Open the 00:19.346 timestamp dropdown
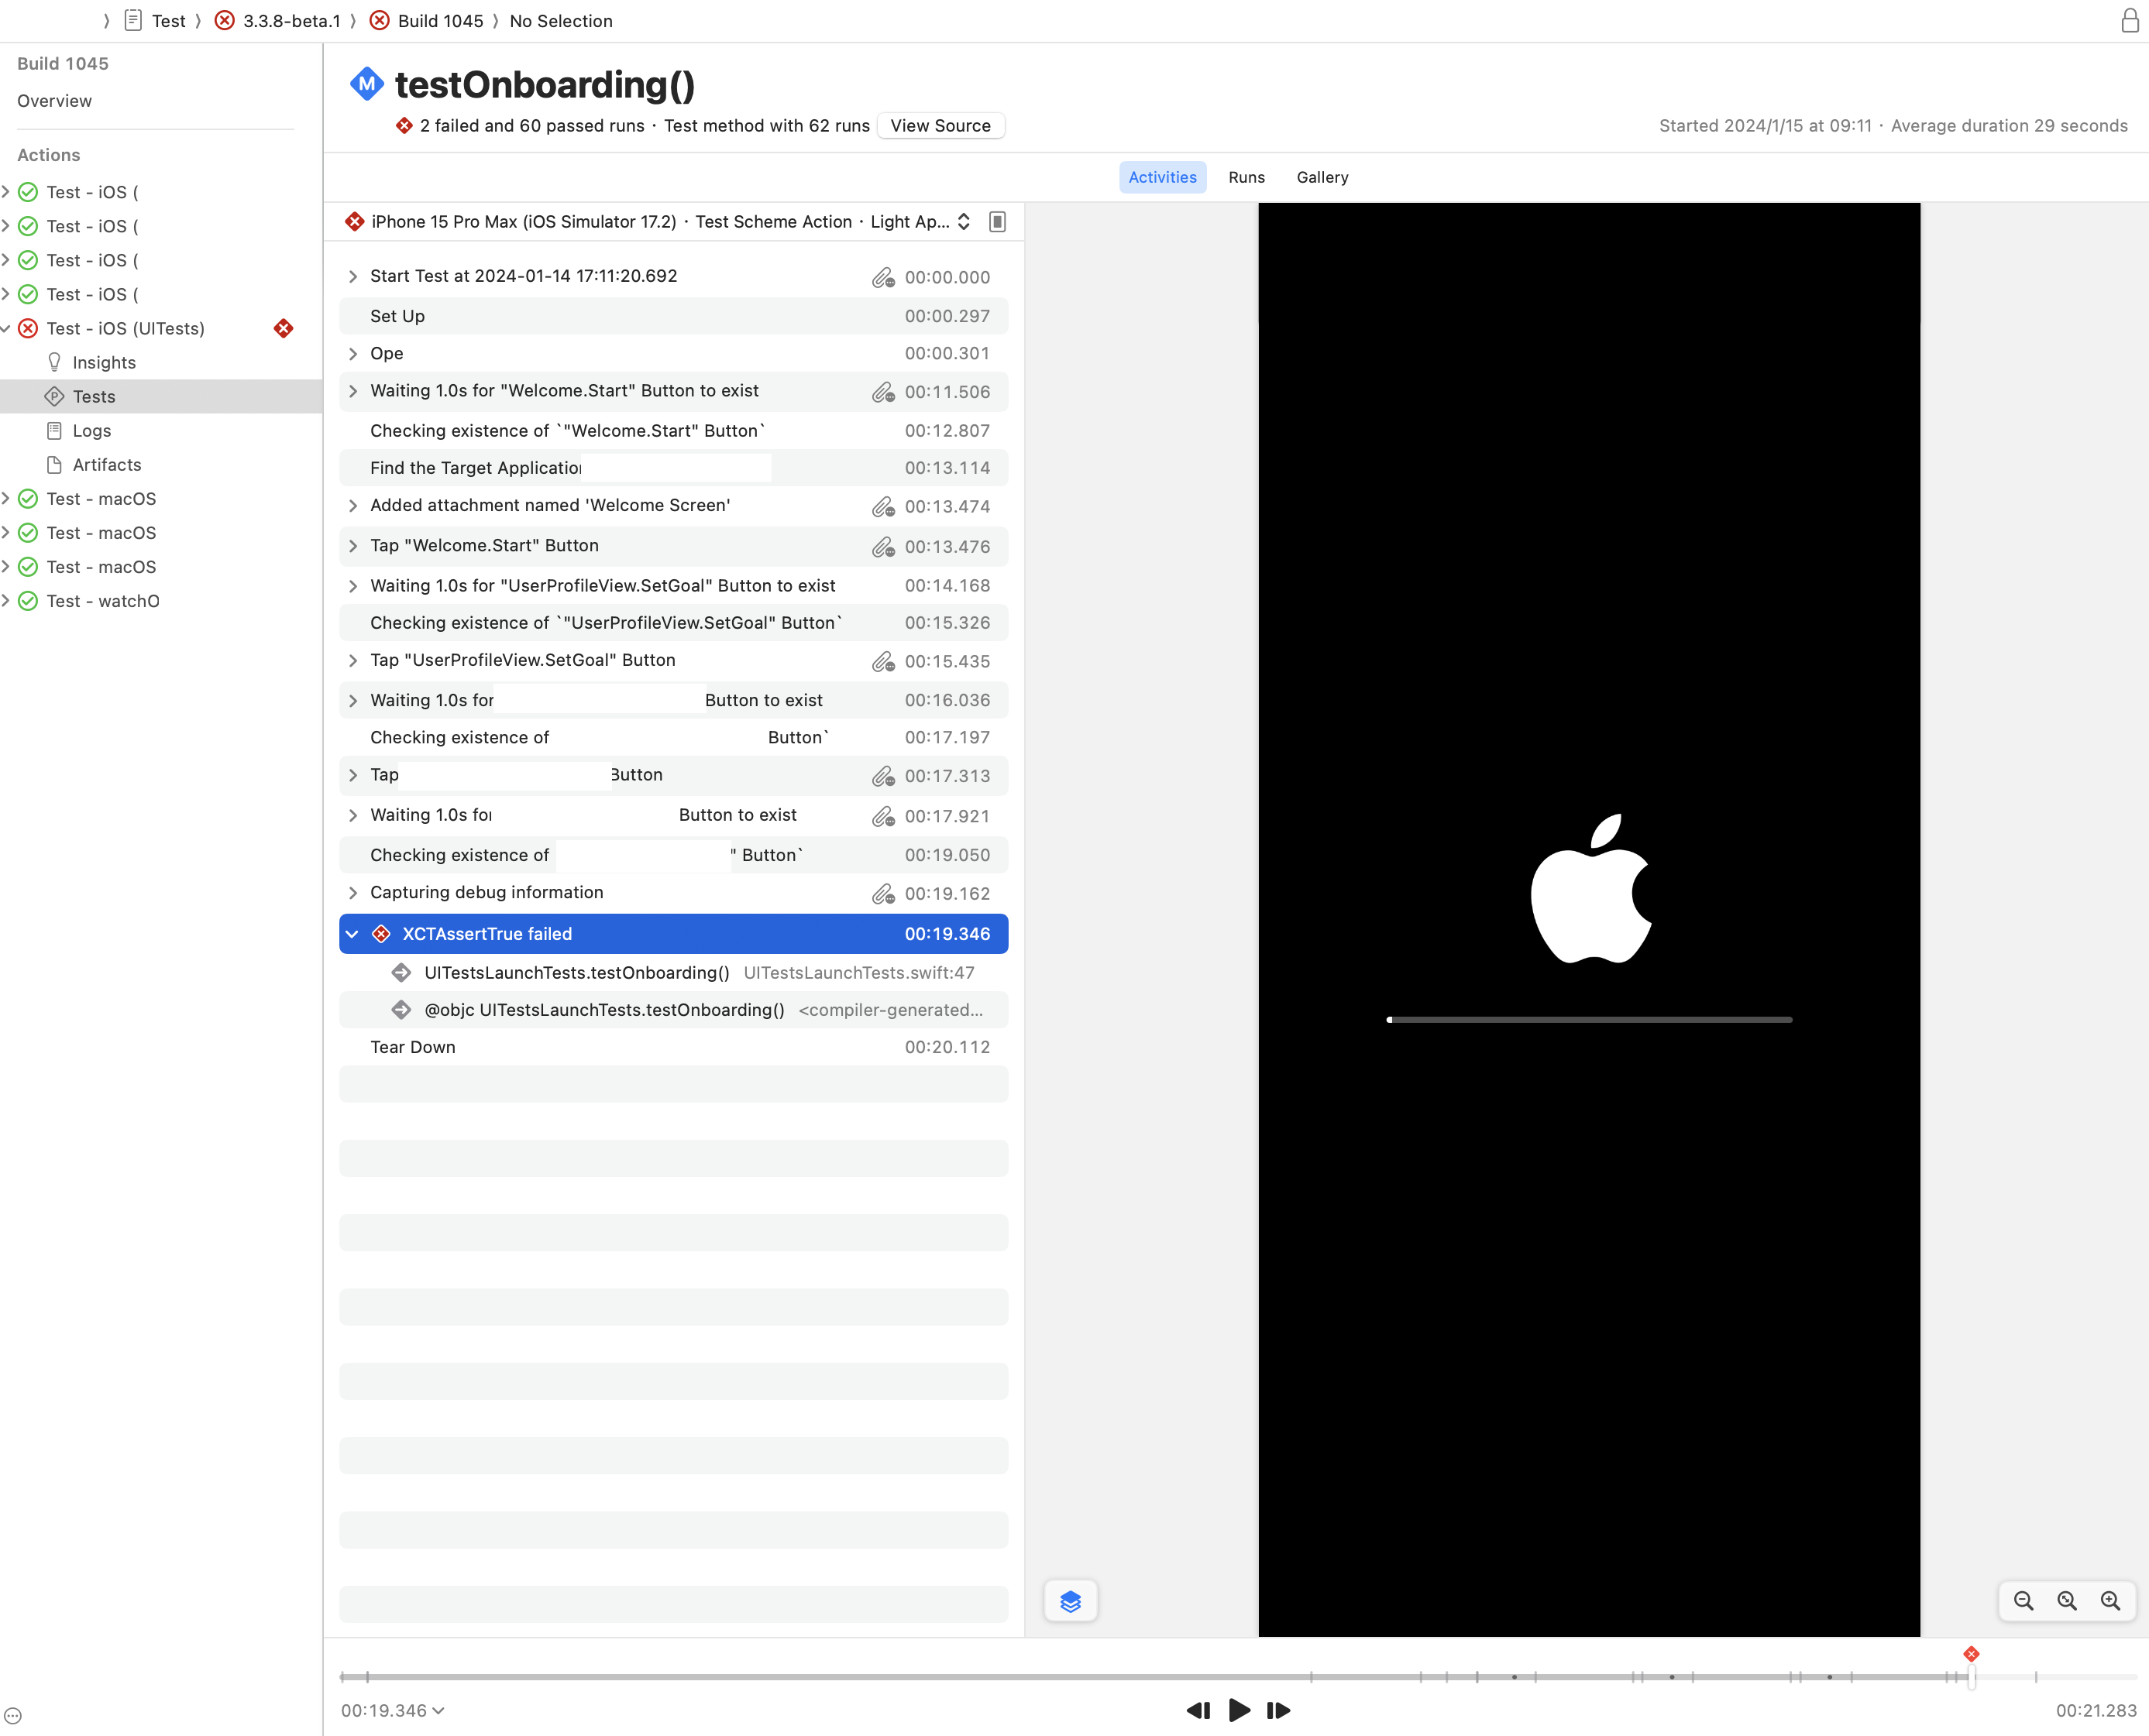 coord(392,1710)
